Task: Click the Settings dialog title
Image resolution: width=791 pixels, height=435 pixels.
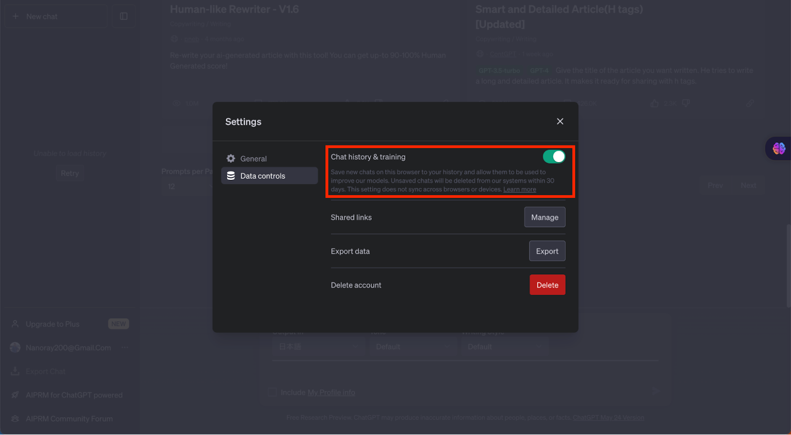Action: coord(243,122)
